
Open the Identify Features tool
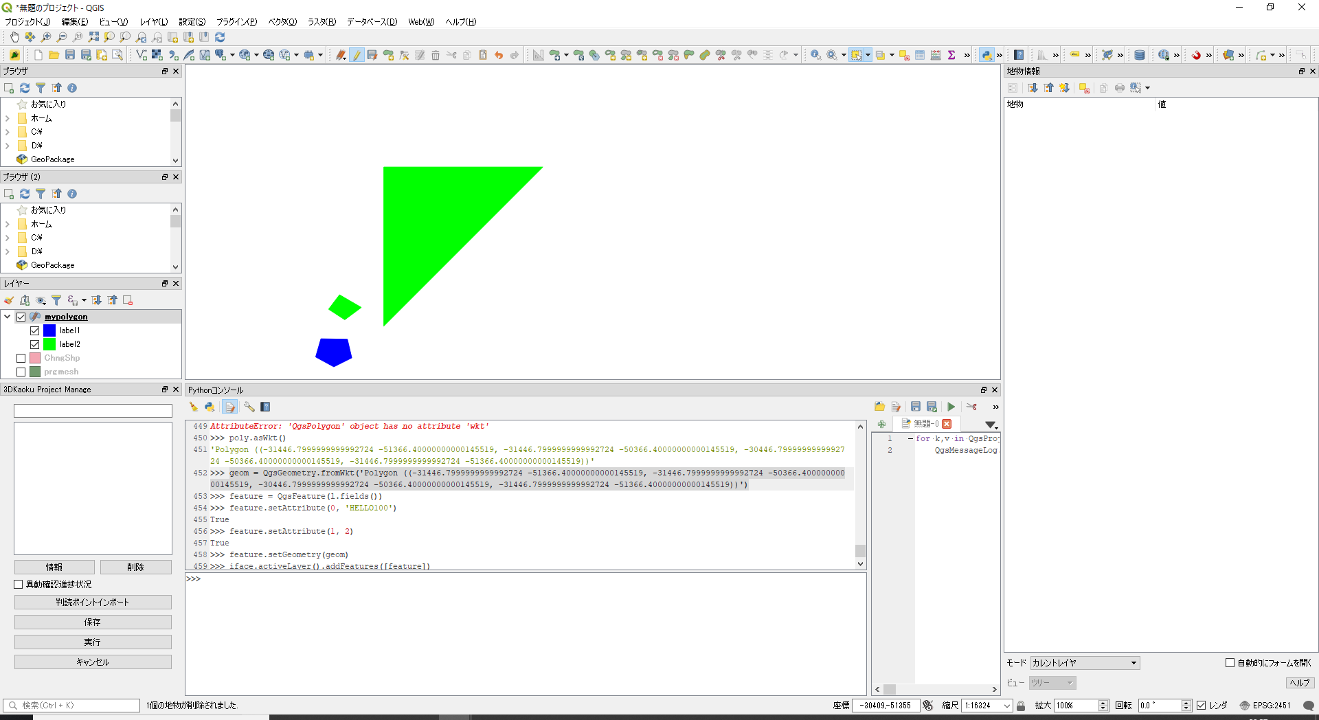[815, 55]
